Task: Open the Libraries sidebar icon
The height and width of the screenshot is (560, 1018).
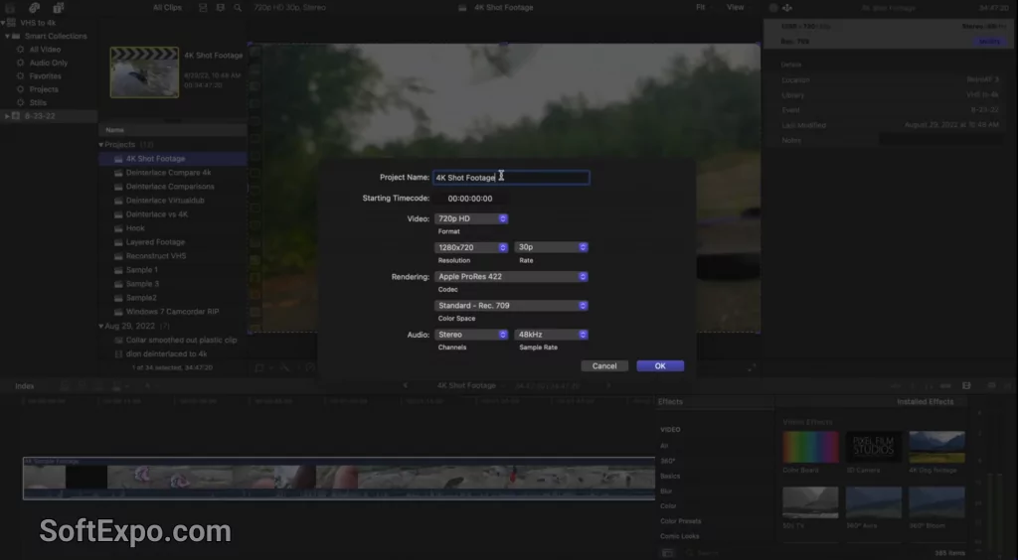Action: point(10,8)
